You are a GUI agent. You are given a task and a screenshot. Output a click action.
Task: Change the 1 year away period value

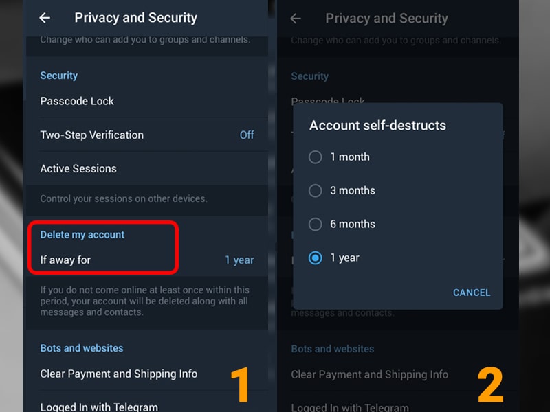coord(239,260)
